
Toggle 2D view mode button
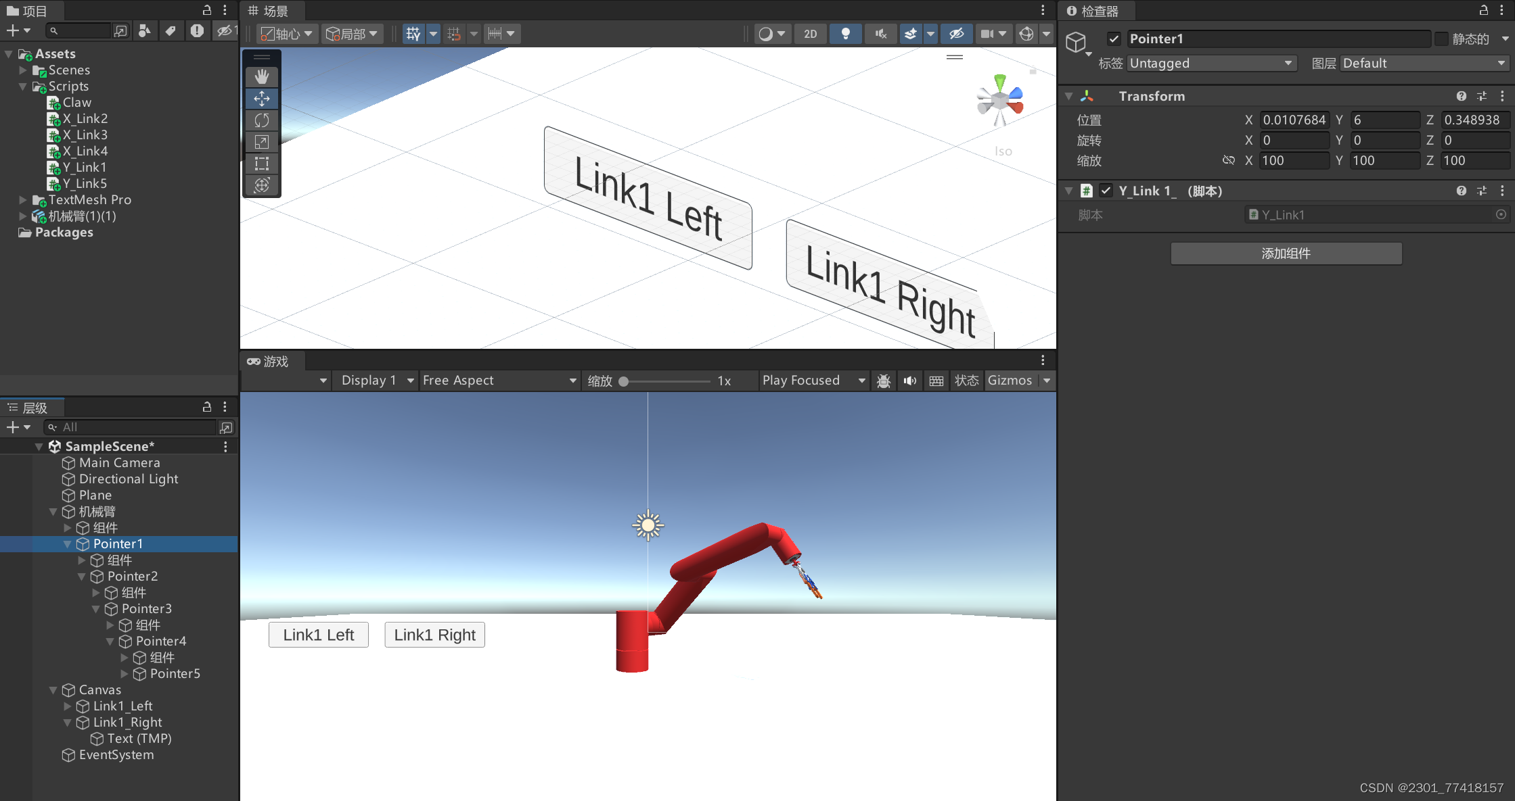coord(810,34)
